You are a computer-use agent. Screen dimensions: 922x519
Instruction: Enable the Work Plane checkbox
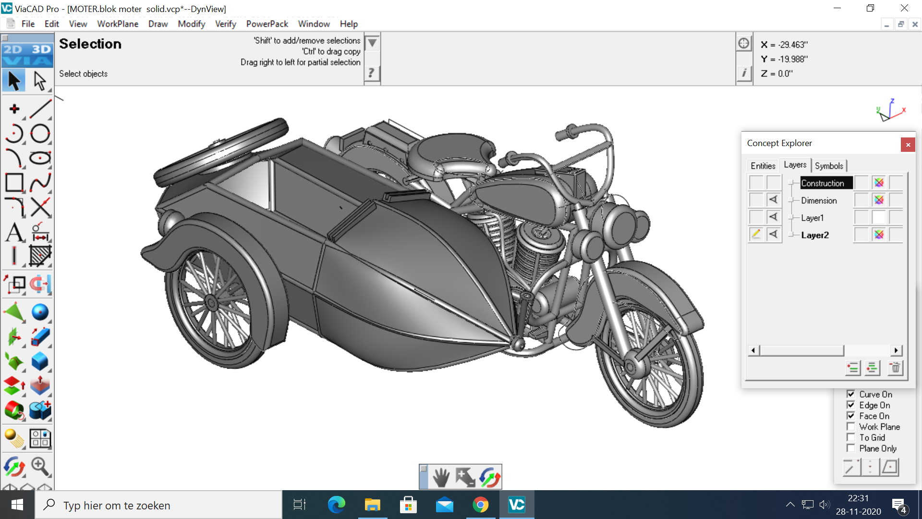(851, 427)
